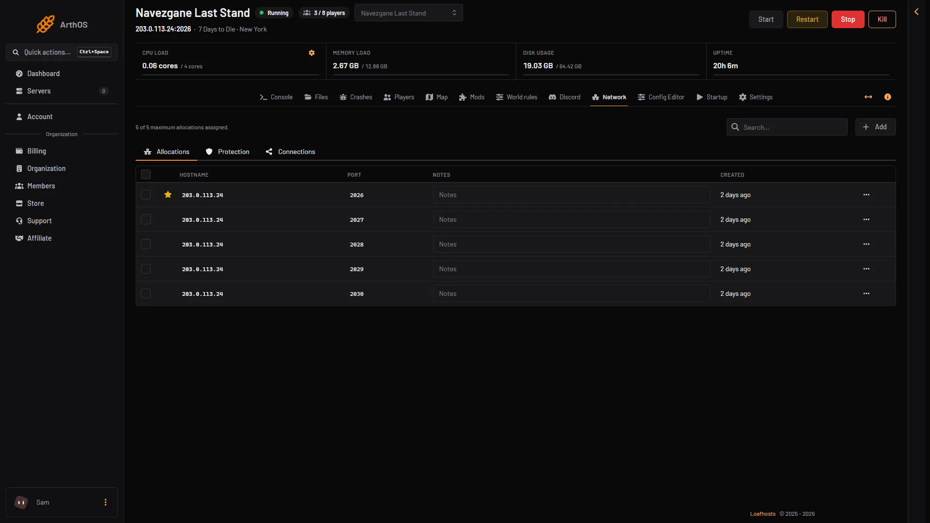Switch to the Console tab
Screen dimensions: 930x523
click(276, 97)
